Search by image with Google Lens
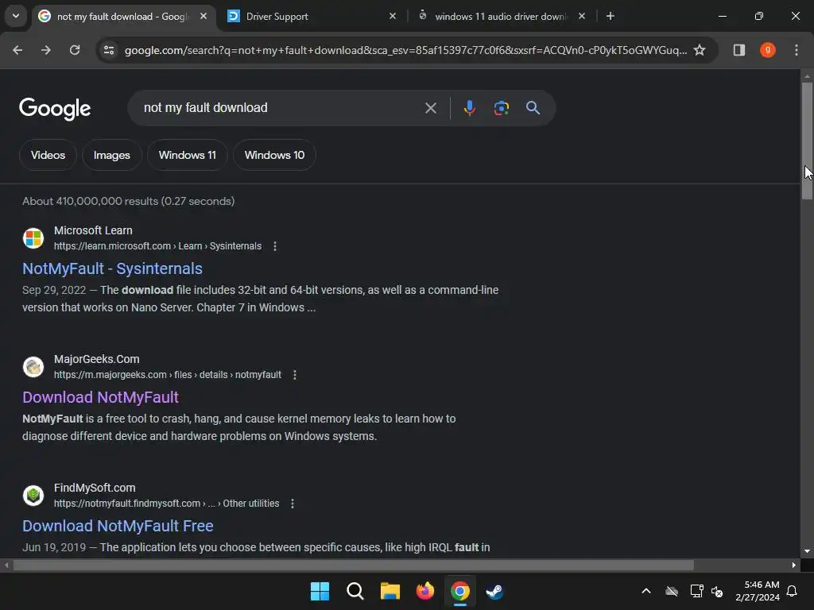The height and width of the screenshot is (610, 814). click(501, 108)
